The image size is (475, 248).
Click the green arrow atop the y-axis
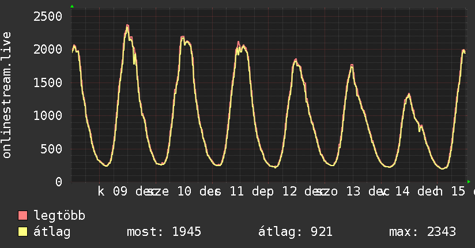point(72,6)
